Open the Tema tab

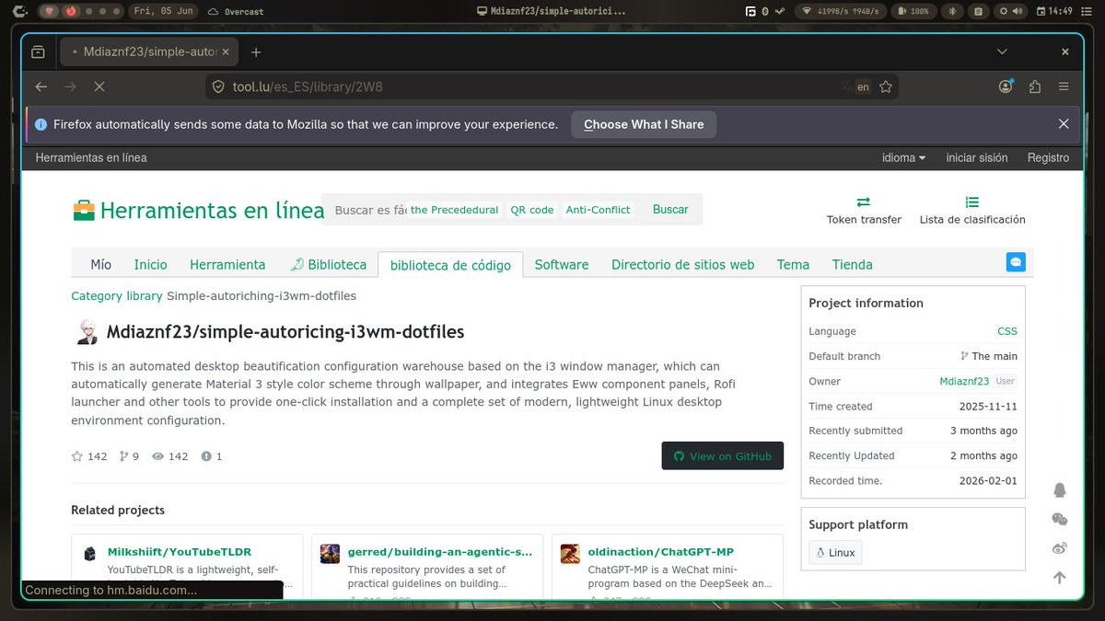(793, 264)
